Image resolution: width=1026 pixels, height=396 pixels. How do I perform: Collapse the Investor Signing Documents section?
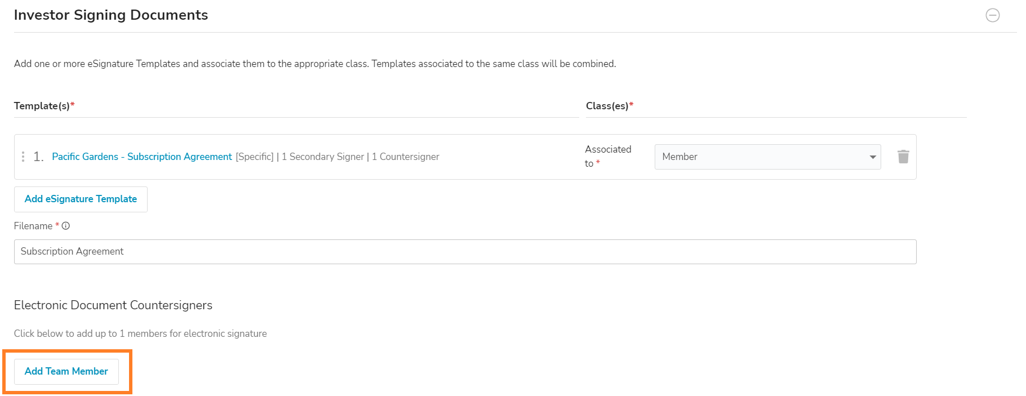tap(992, 15)
